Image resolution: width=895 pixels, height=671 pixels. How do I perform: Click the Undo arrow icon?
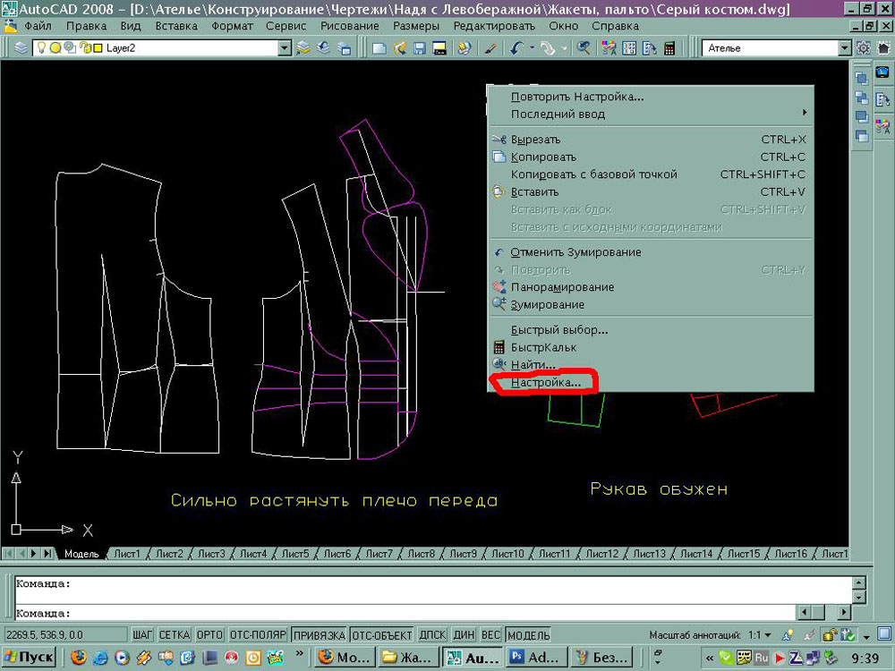pos(517,48)
